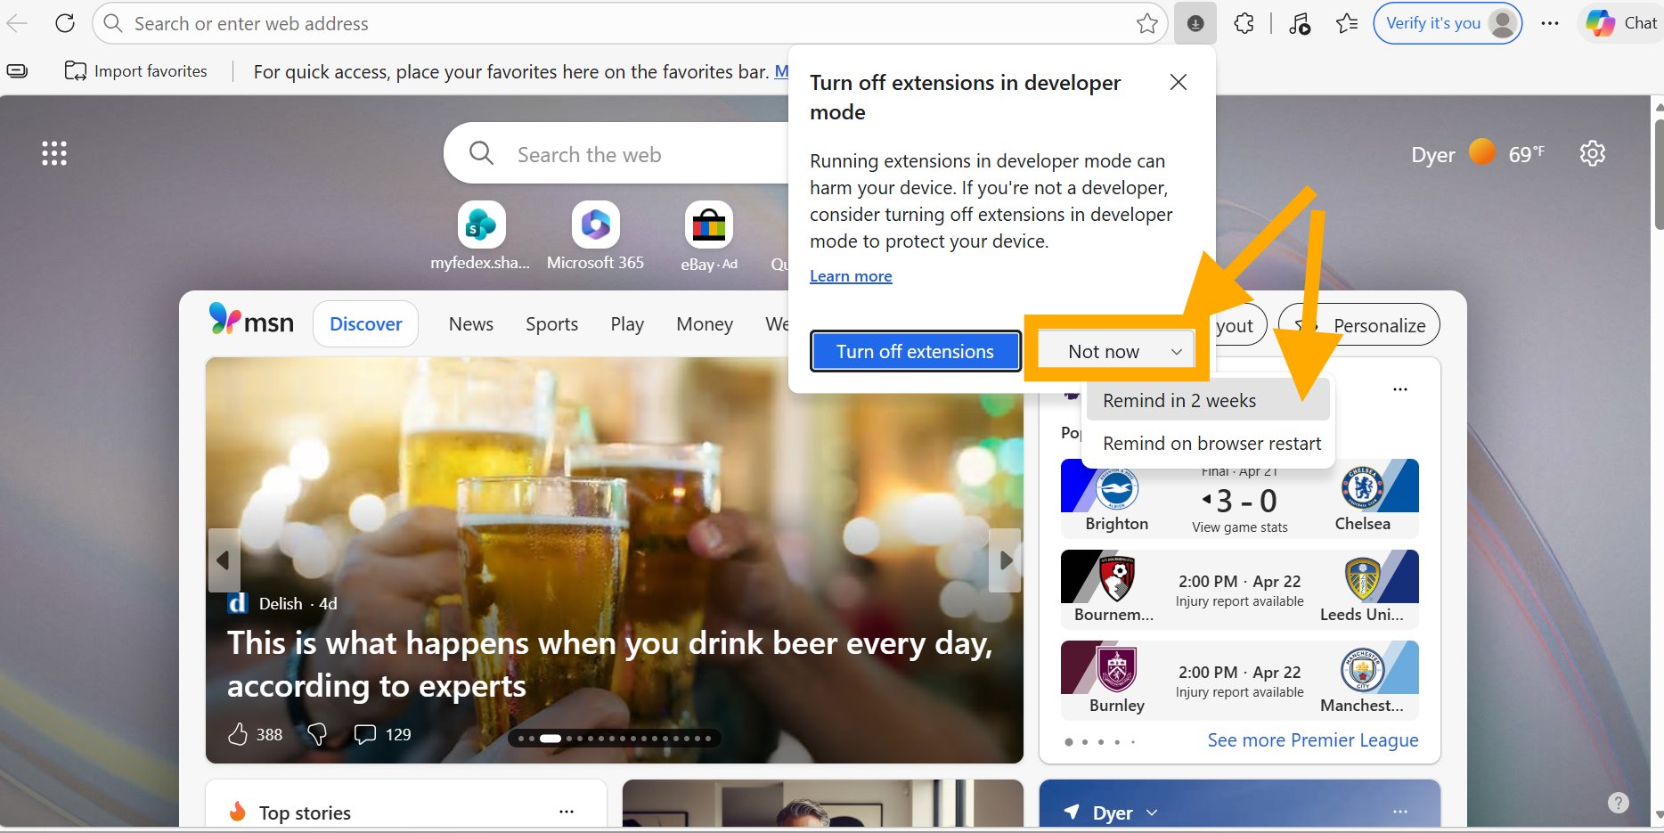The image size is (1664, 833).
Task: Switch to the Discover tab
Action: tap(366, 324)
